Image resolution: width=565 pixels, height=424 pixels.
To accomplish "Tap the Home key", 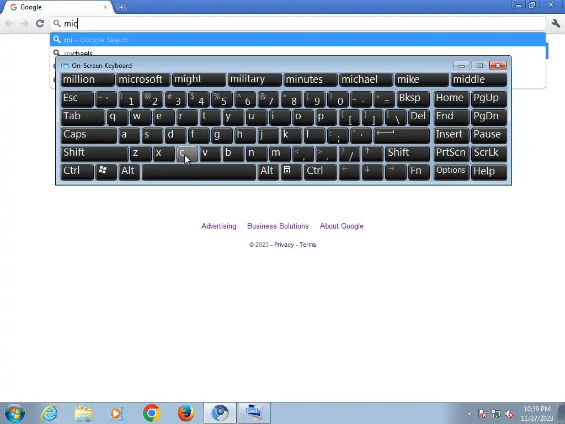I will [x=451, y=99].
